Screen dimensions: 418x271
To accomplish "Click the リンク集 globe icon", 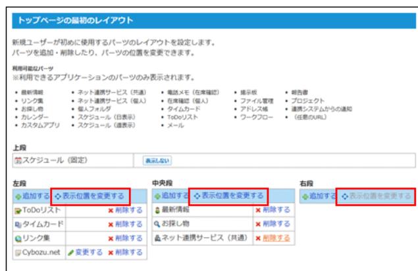I will tap(18, 239).
